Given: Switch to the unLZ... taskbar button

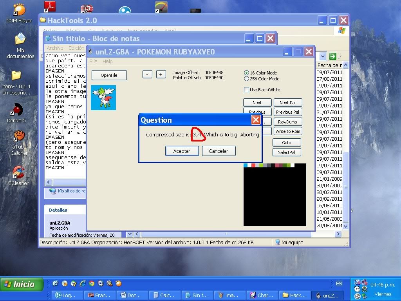Looking at the screenshot, I should point(327,295).
